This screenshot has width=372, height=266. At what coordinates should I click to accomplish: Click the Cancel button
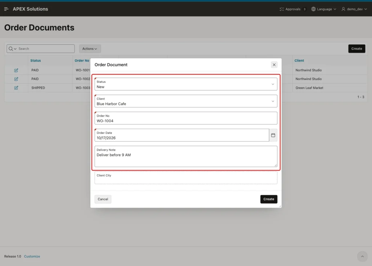[x=103, y=199]
